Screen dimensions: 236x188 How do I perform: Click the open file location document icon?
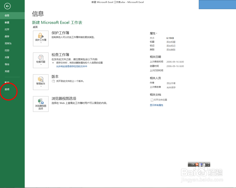click(152, 100)
